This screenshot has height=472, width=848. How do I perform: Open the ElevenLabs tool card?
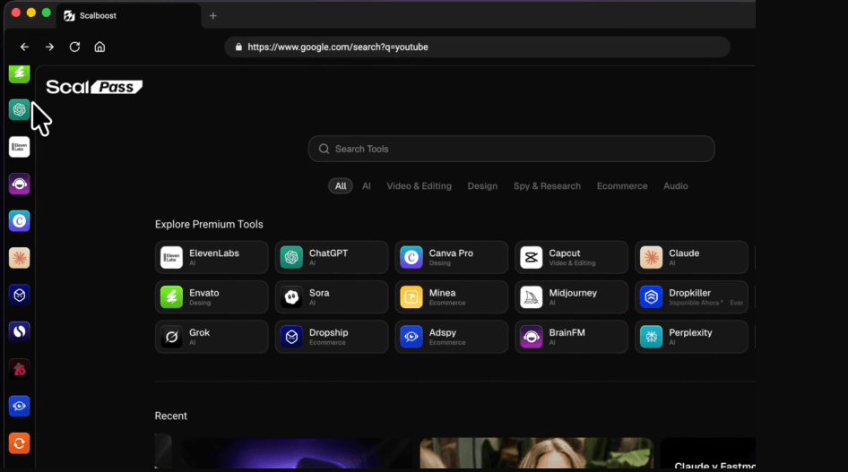tap(212, 258)
